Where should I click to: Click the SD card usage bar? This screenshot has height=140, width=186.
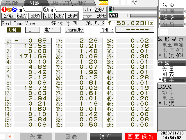point(134,9)
